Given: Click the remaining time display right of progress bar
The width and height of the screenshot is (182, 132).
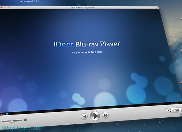Looking at the screenshot, I should tap(178, 103).
